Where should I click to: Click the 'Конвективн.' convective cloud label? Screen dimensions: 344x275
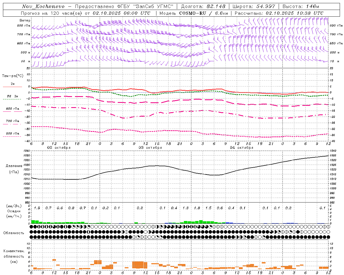pyautogui.click(x=14, y=251)
